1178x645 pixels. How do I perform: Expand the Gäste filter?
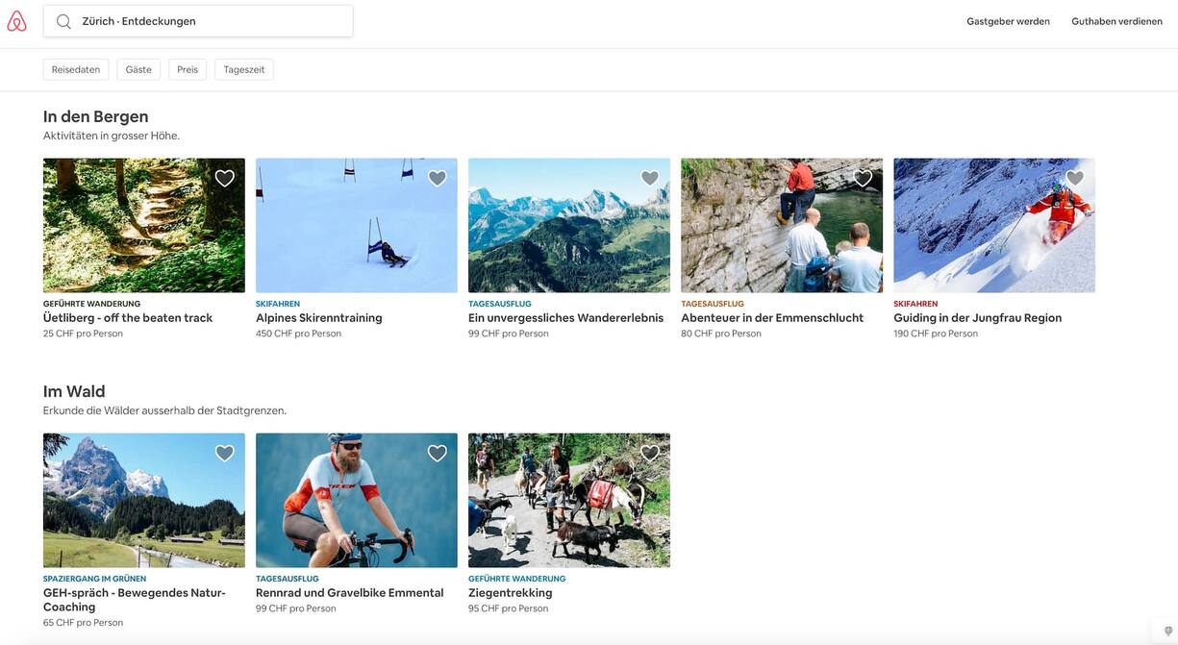pos(138,69)
